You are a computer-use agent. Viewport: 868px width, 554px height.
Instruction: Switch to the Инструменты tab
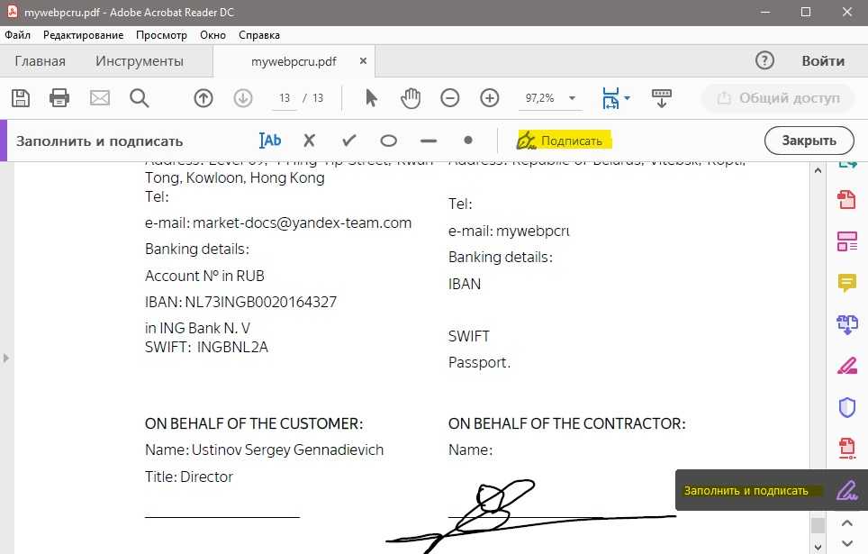point(140,61)
